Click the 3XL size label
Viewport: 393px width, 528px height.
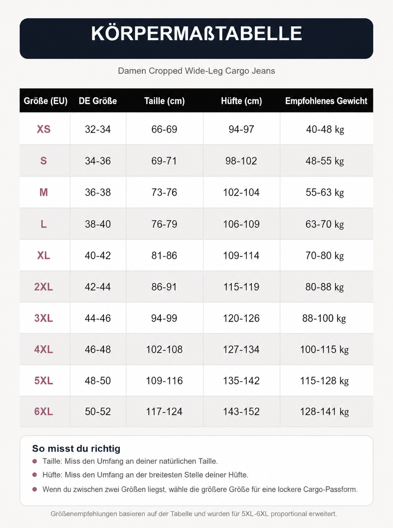point(44,318)
